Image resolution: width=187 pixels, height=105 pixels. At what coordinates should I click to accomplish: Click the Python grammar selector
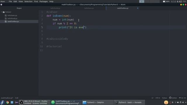[165, 98]
